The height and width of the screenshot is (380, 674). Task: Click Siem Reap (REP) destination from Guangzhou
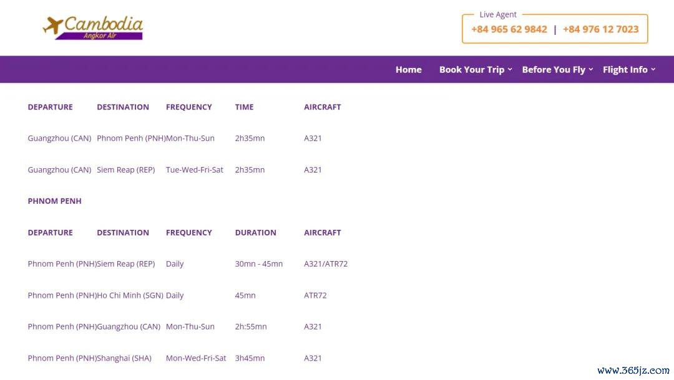coord(125,169)
